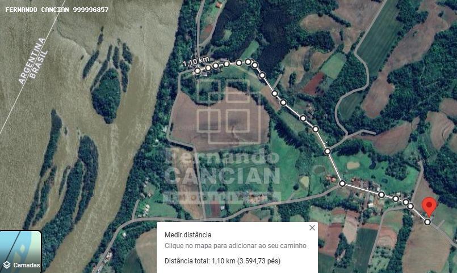
Task: Open the Camadas layers switcher thumbnail
Action: (x=20, y=251)
